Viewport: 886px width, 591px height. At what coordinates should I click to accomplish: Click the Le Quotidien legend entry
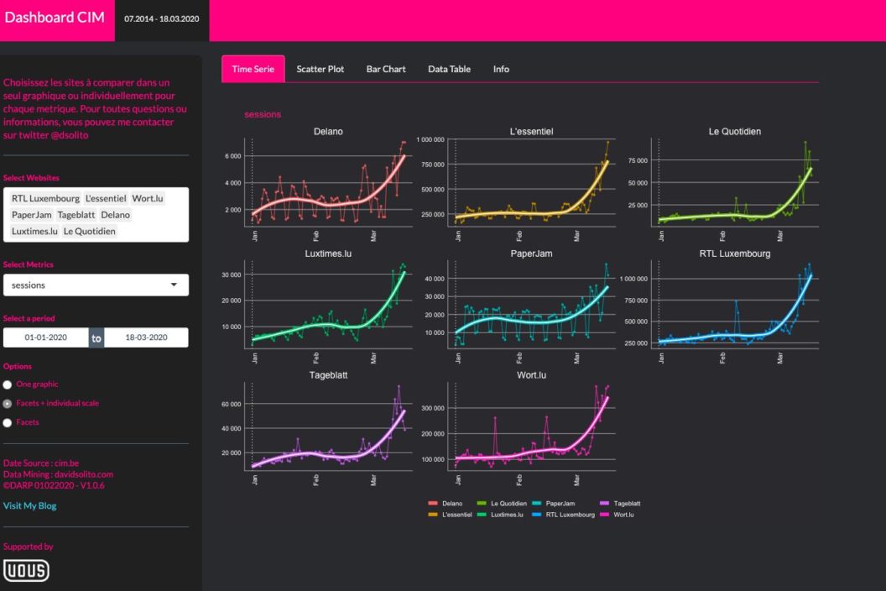pos(510,503)
